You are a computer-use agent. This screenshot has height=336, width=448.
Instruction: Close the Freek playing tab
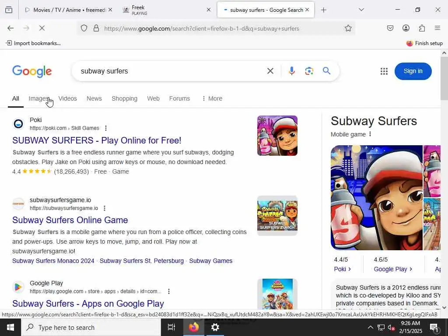point(209,10)
